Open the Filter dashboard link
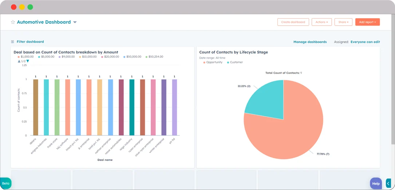395x190 pixels. (30, 42)
